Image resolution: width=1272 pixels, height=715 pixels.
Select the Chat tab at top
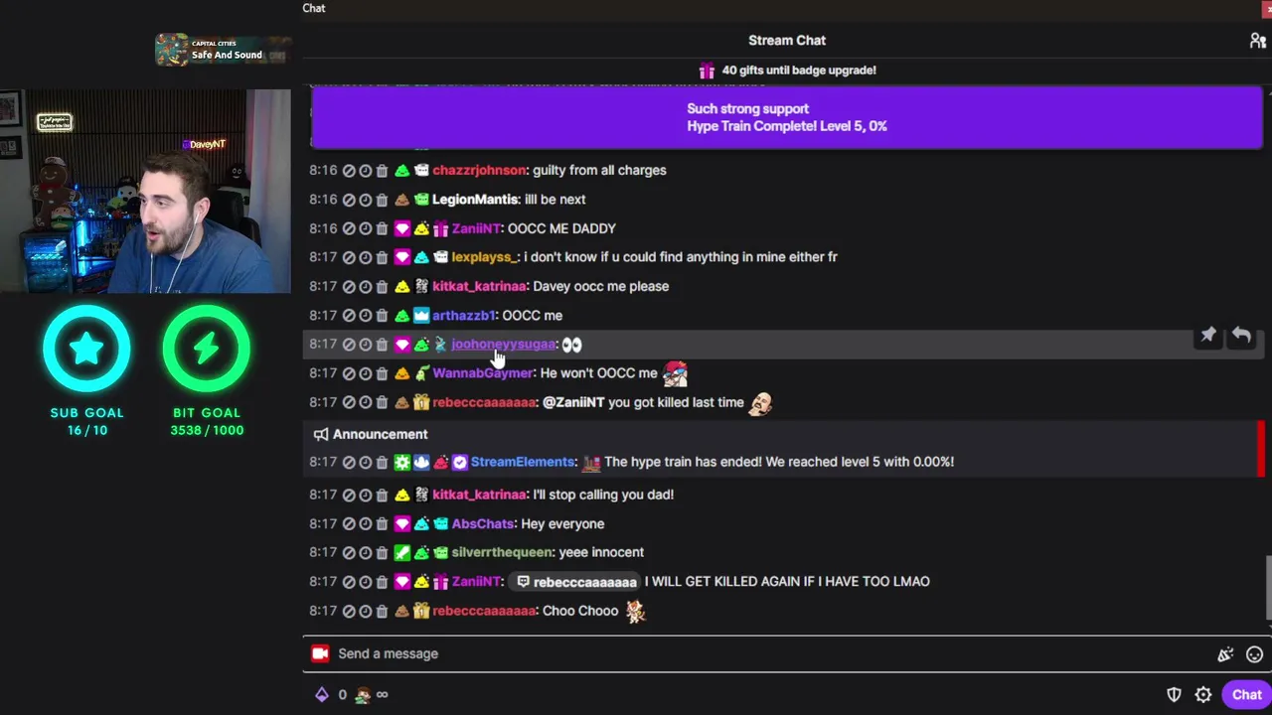314,8
